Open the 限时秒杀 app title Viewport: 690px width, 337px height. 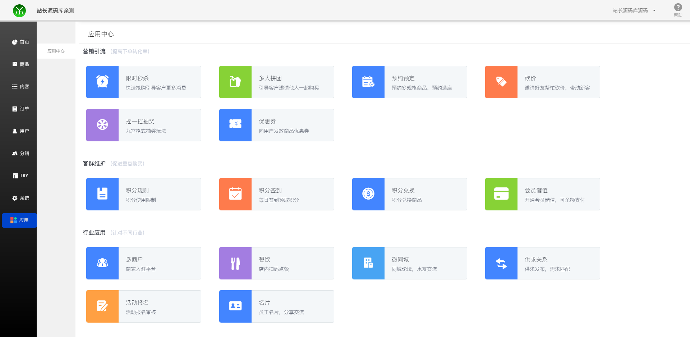tap(137, 78)
